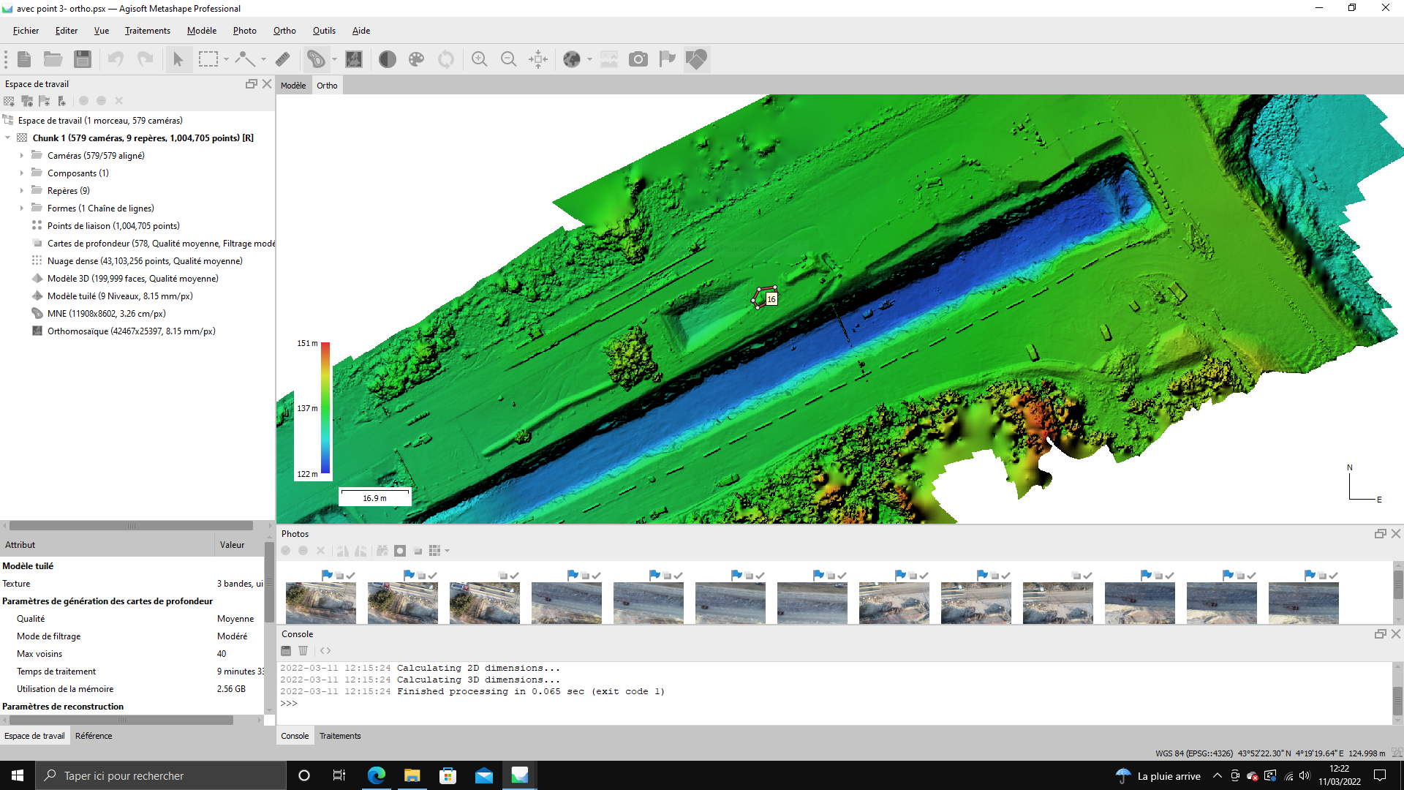Click the zoom in magnifier icon
This screenshot has height=790, width=1404.
(479, 59)
